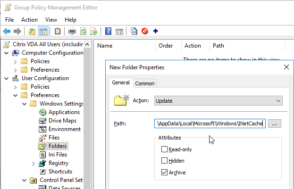Switch to the General tab
The image size is (294, 189).
coord(121,82)
